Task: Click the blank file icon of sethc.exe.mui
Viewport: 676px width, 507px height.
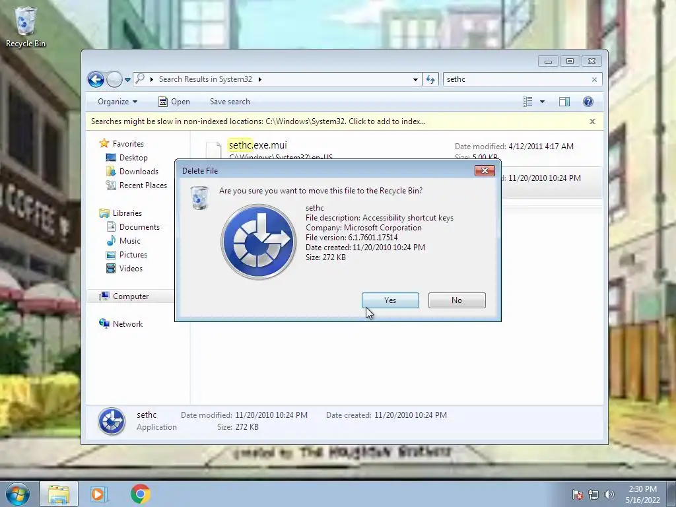Action: coord(213,150)
